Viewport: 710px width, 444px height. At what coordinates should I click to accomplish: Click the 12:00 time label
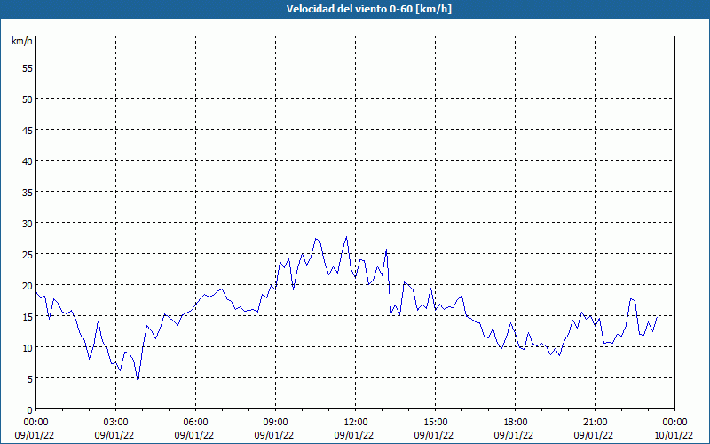(356, 423)
